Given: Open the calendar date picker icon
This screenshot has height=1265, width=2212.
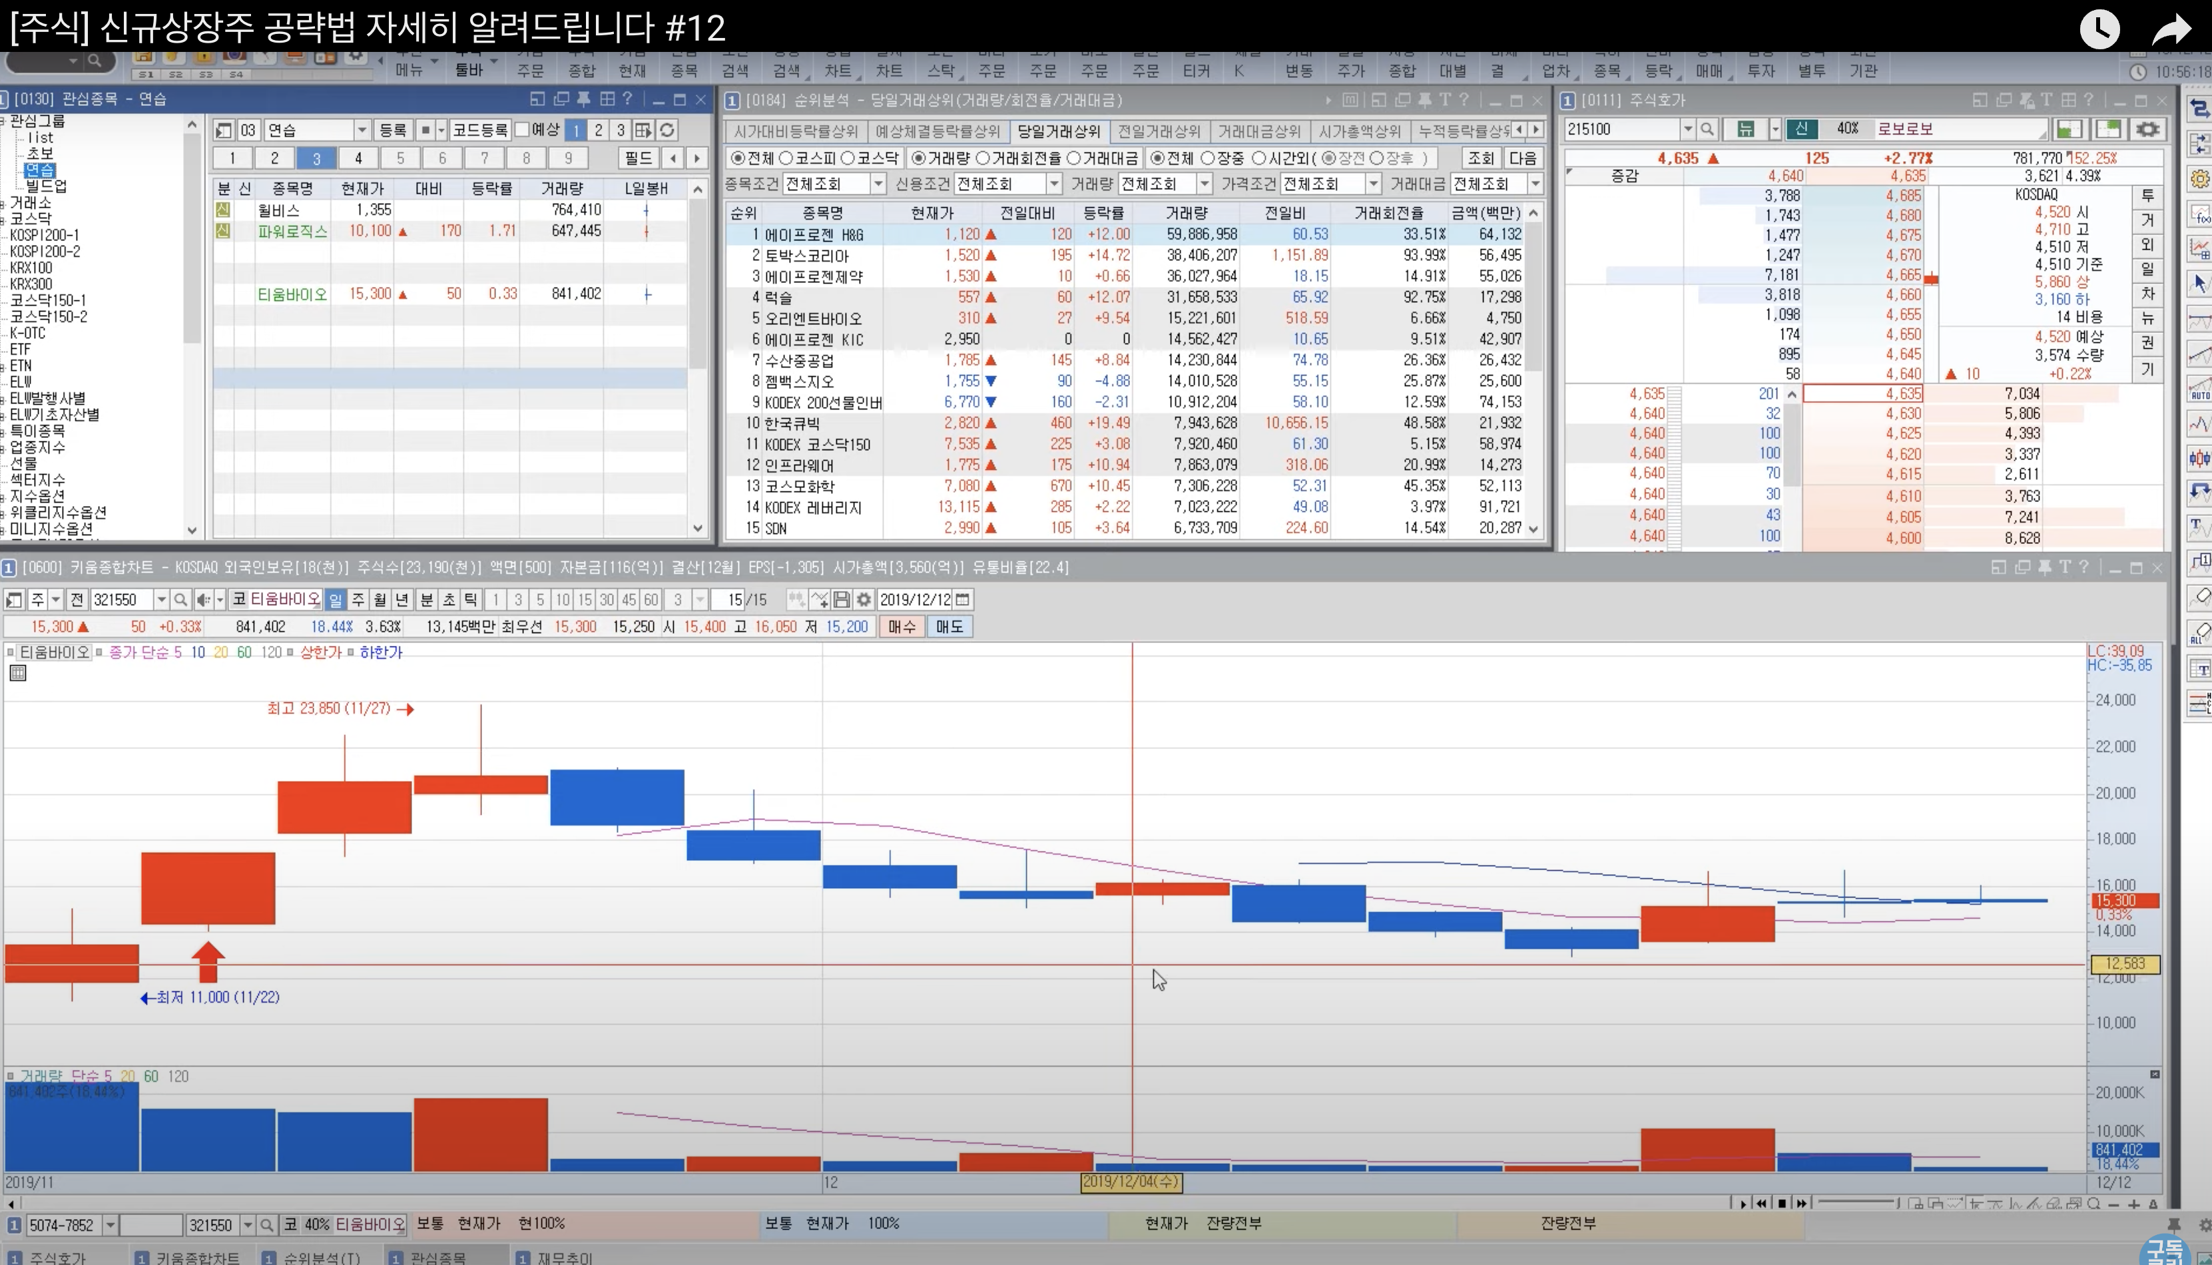Looking at the screenshot, I should click(x=963, y=599).
